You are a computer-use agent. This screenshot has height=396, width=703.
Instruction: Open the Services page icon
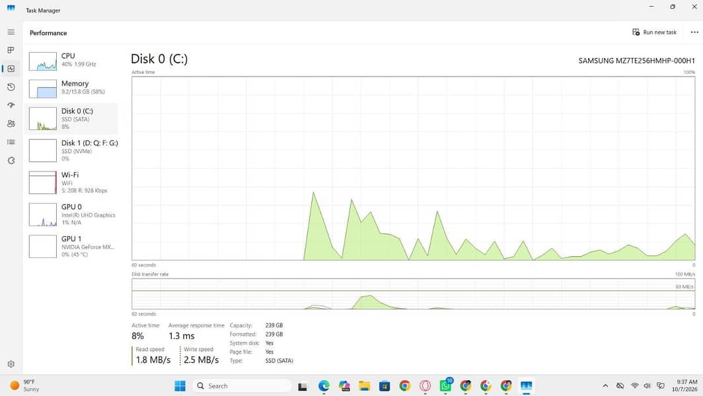pos(11,160)
